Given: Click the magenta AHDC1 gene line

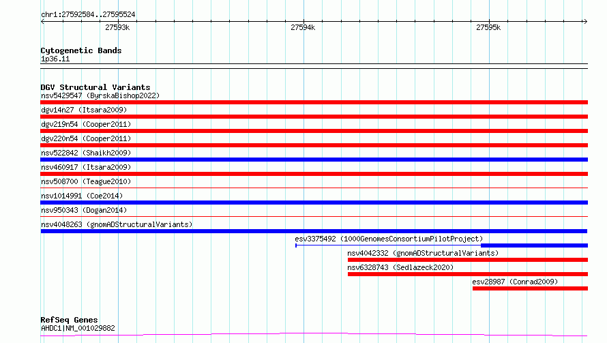Looking at the screenshot, I should point(314,335).
